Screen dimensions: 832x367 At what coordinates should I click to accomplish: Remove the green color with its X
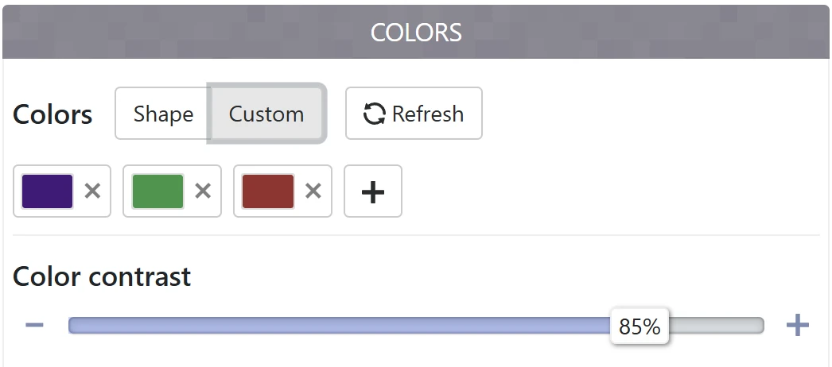click(x=203, y=191)
